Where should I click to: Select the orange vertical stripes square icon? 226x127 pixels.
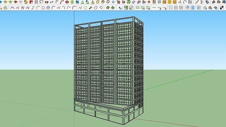(x=175, y=2)
